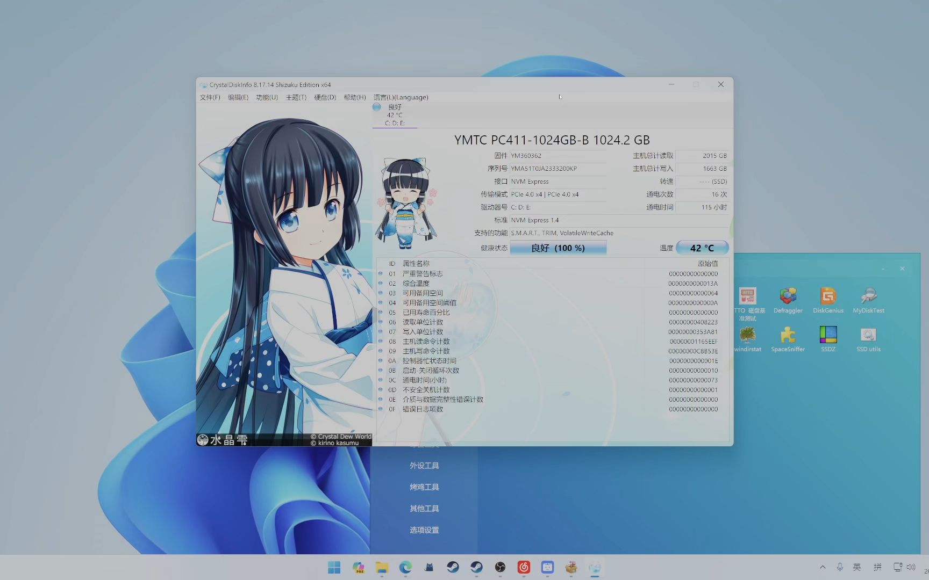Click power-on count value 16 次

pos(702,194)
